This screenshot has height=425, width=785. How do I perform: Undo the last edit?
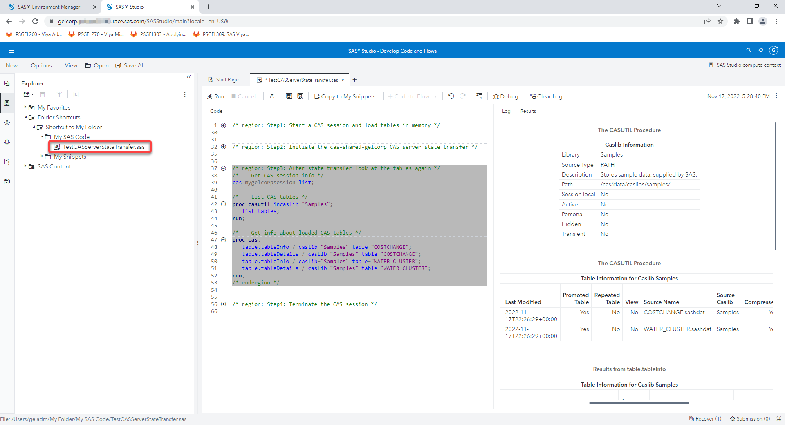pyautogui.click(x=451, y=96)
